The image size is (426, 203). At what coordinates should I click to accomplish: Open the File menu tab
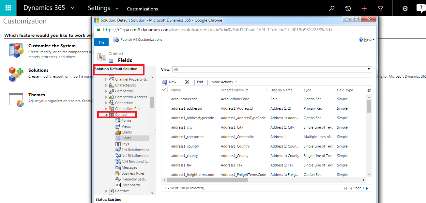tap(101, 42)
